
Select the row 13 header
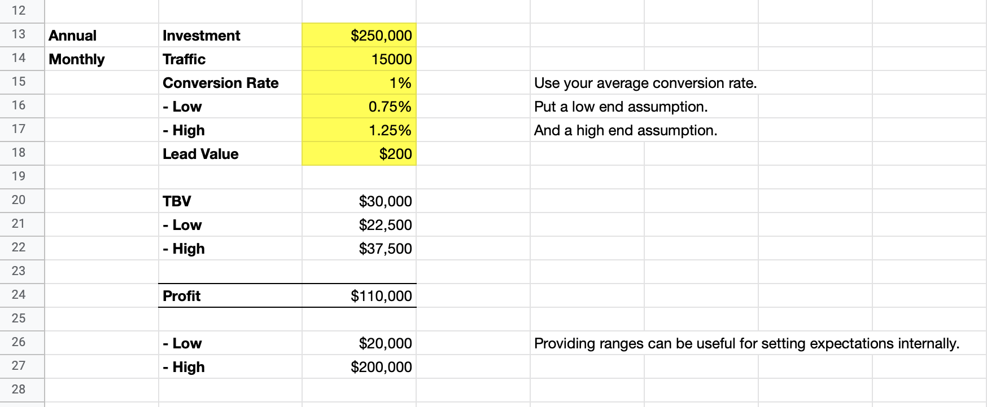pos(19,34)
